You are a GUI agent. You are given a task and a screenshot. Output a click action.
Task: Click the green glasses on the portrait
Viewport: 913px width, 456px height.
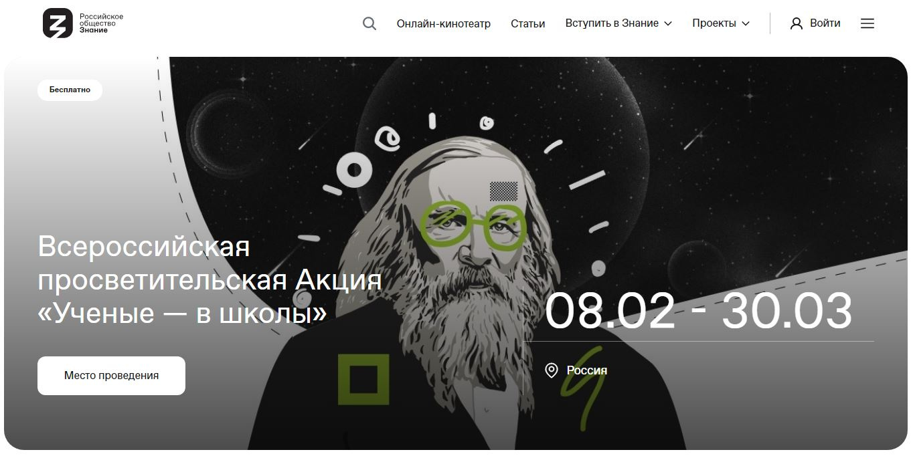(473, 225)
